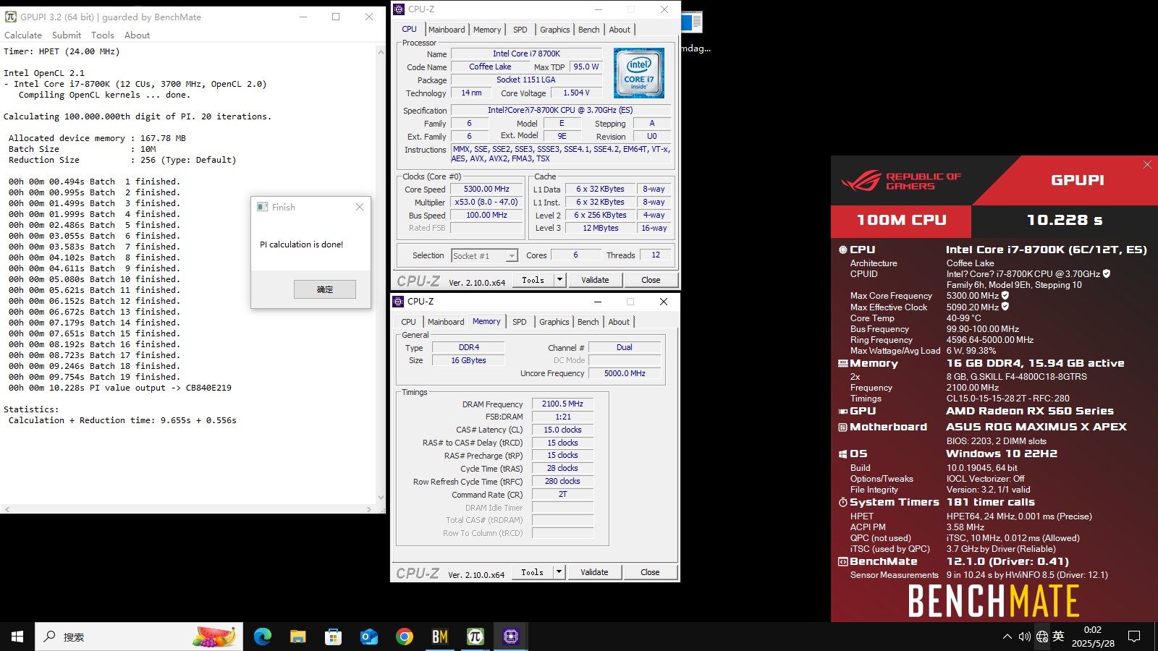This screenshot has height=651, width=1158.
Task: Select About tab in lower CPU-Z
Action: point(619,322)
